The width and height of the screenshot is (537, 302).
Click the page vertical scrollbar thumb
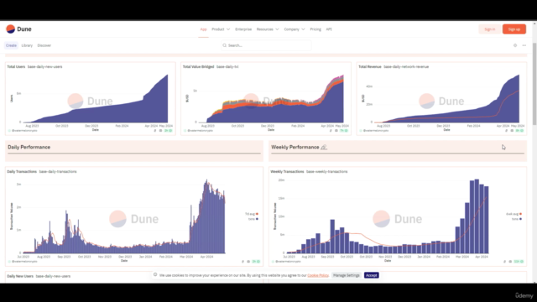[x=534, y=84]
